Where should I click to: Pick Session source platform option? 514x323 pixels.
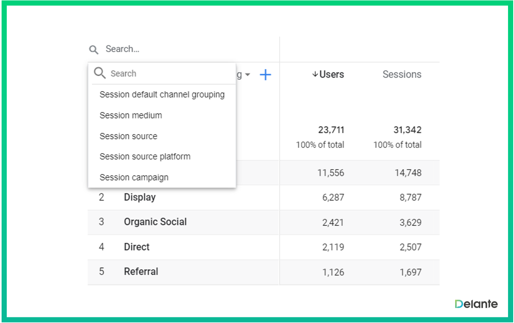point(145,157)
